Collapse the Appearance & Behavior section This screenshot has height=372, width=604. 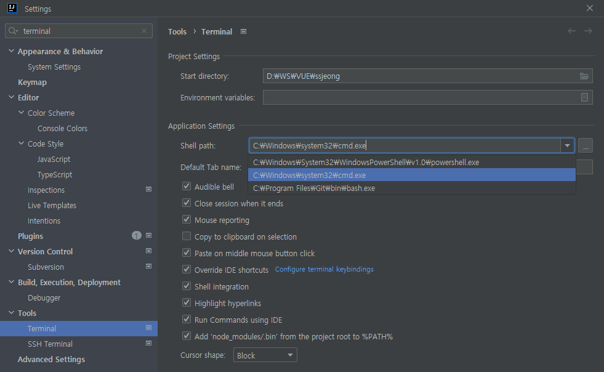click(x=11, y=51)
